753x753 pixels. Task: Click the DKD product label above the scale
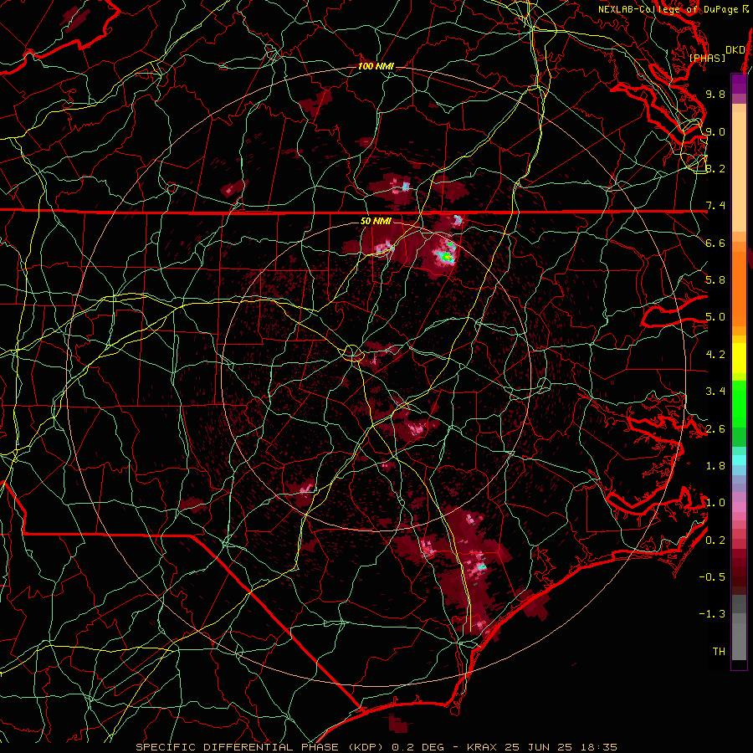click(x=735, y=50)
